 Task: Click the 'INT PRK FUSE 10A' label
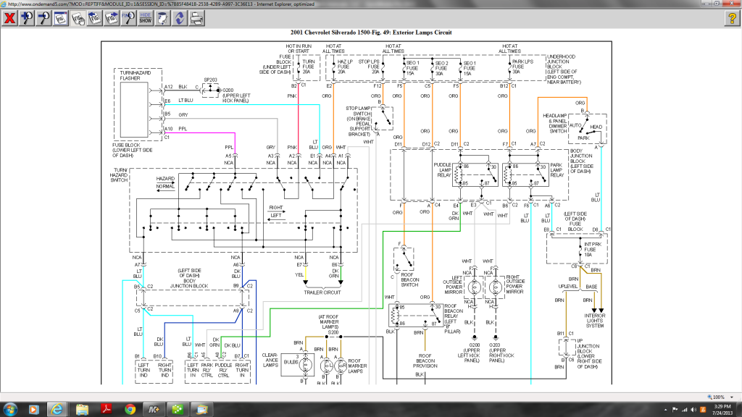[x=593, y=250]
